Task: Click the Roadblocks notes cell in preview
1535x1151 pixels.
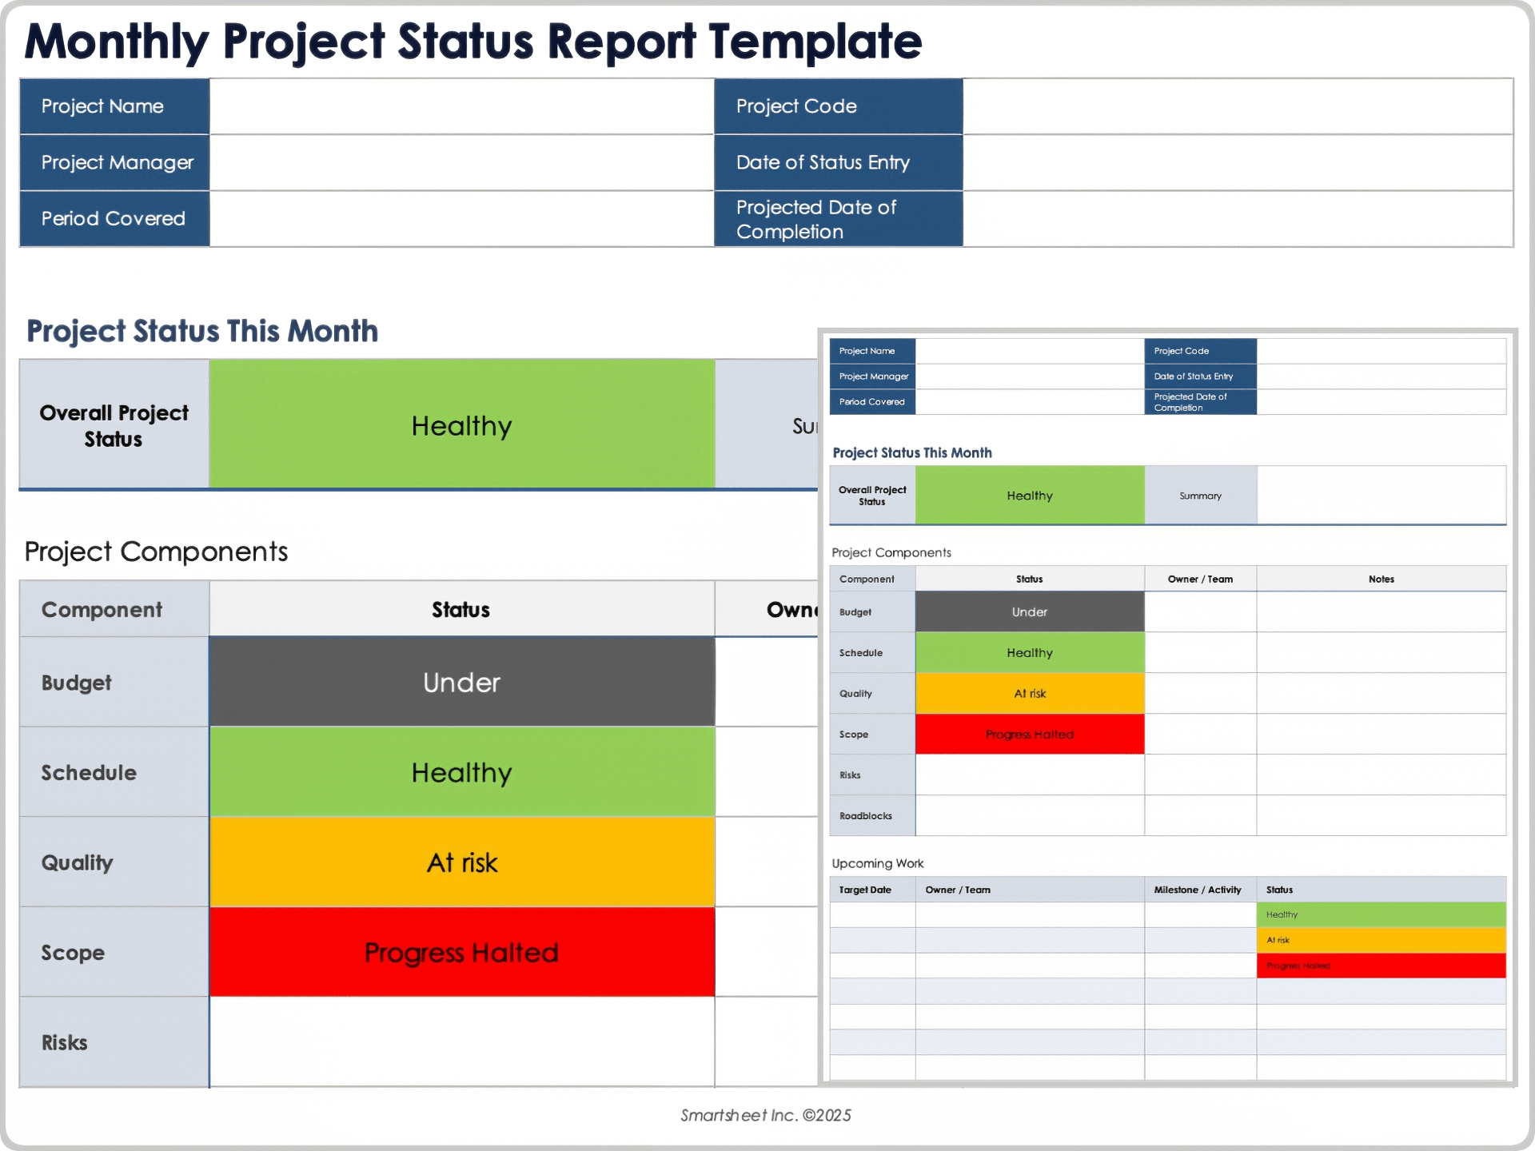Action: click(x=1381, y=816)
